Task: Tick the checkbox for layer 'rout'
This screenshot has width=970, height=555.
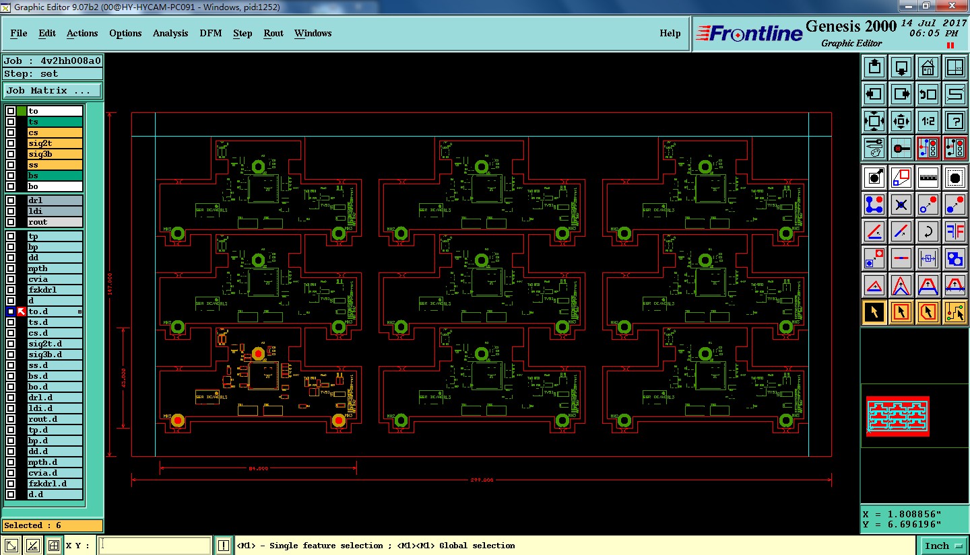Action: tap(11, 222)
